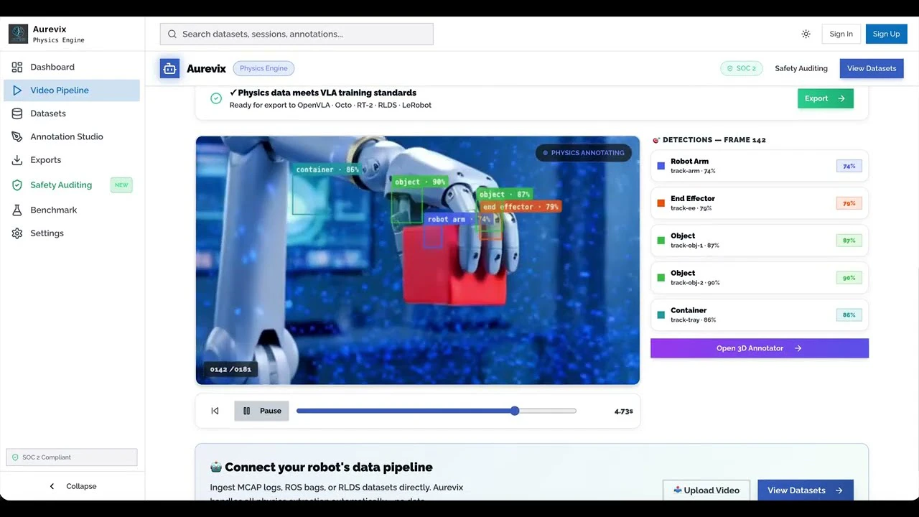Screen dimensions: 919x517
Task: Go to Annotation Studio
Action: point(72,136)
